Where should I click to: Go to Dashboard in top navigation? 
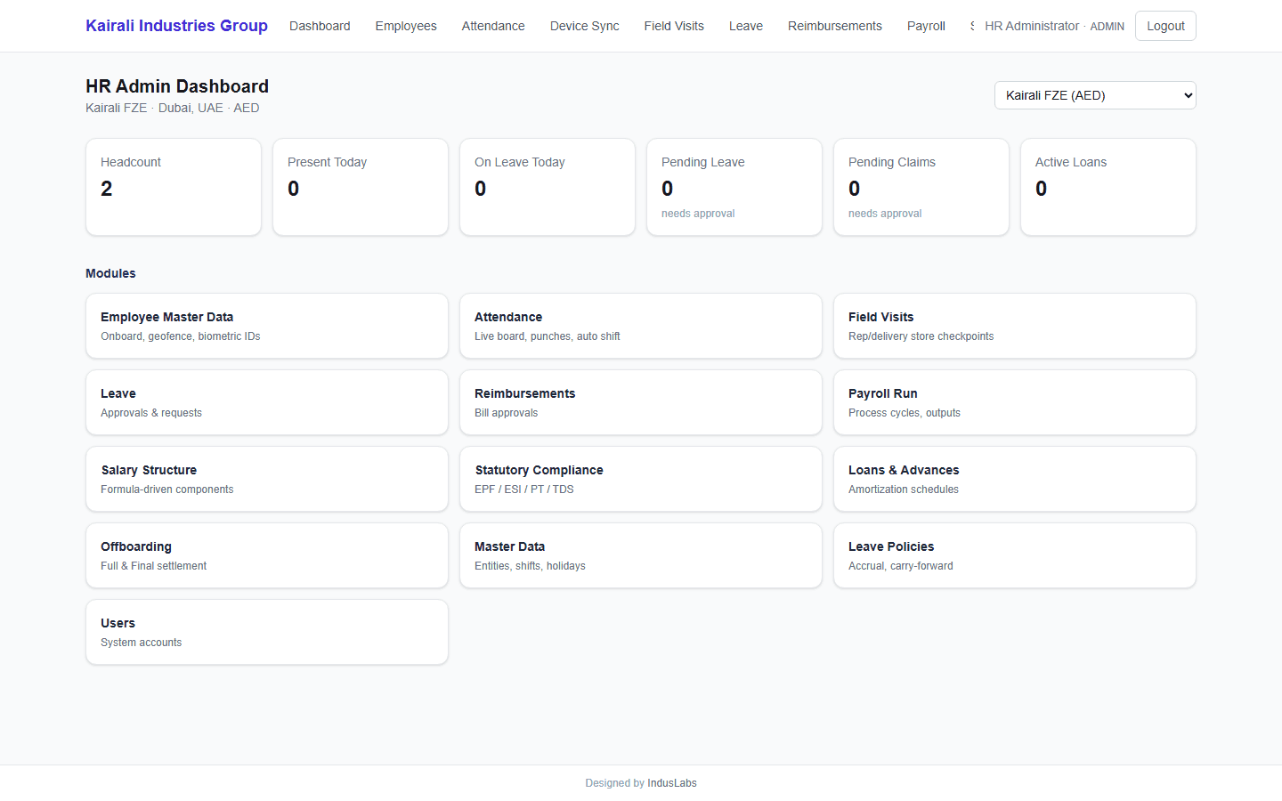(320, 26)
